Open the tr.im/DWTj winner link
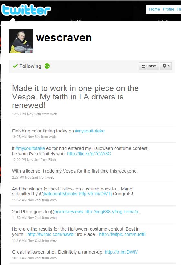 95,194
